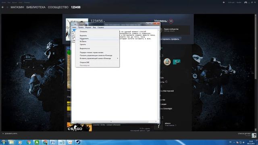Open the Вид menu in Notepad
Image resolution: width=258 pixels, height=145 pixels.
pyautogui.click(x=94, y=27)
